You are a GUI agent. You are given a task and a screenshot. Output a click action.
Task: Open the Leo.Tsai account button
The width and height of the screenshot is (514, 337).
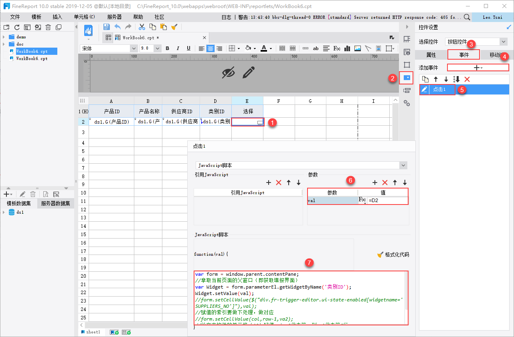point(493,17)
